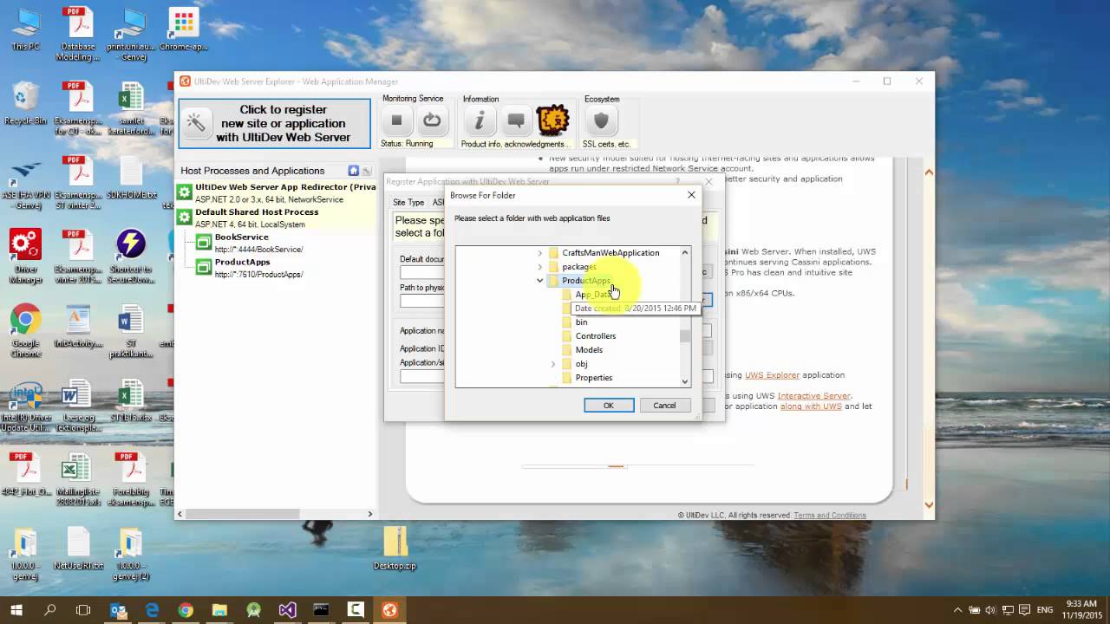Viewport: 1110px width, 624px height.
Task: Click Cancel in Browse For Folder
Action: [664, 406]
